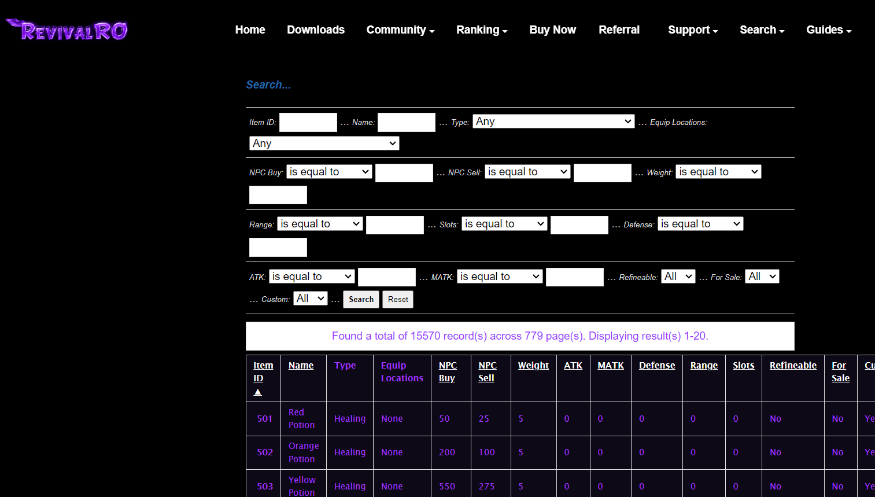The height and width of the screenshot is (497, 875).
Task: Click the RevivalRO logo
Action: 67,30
